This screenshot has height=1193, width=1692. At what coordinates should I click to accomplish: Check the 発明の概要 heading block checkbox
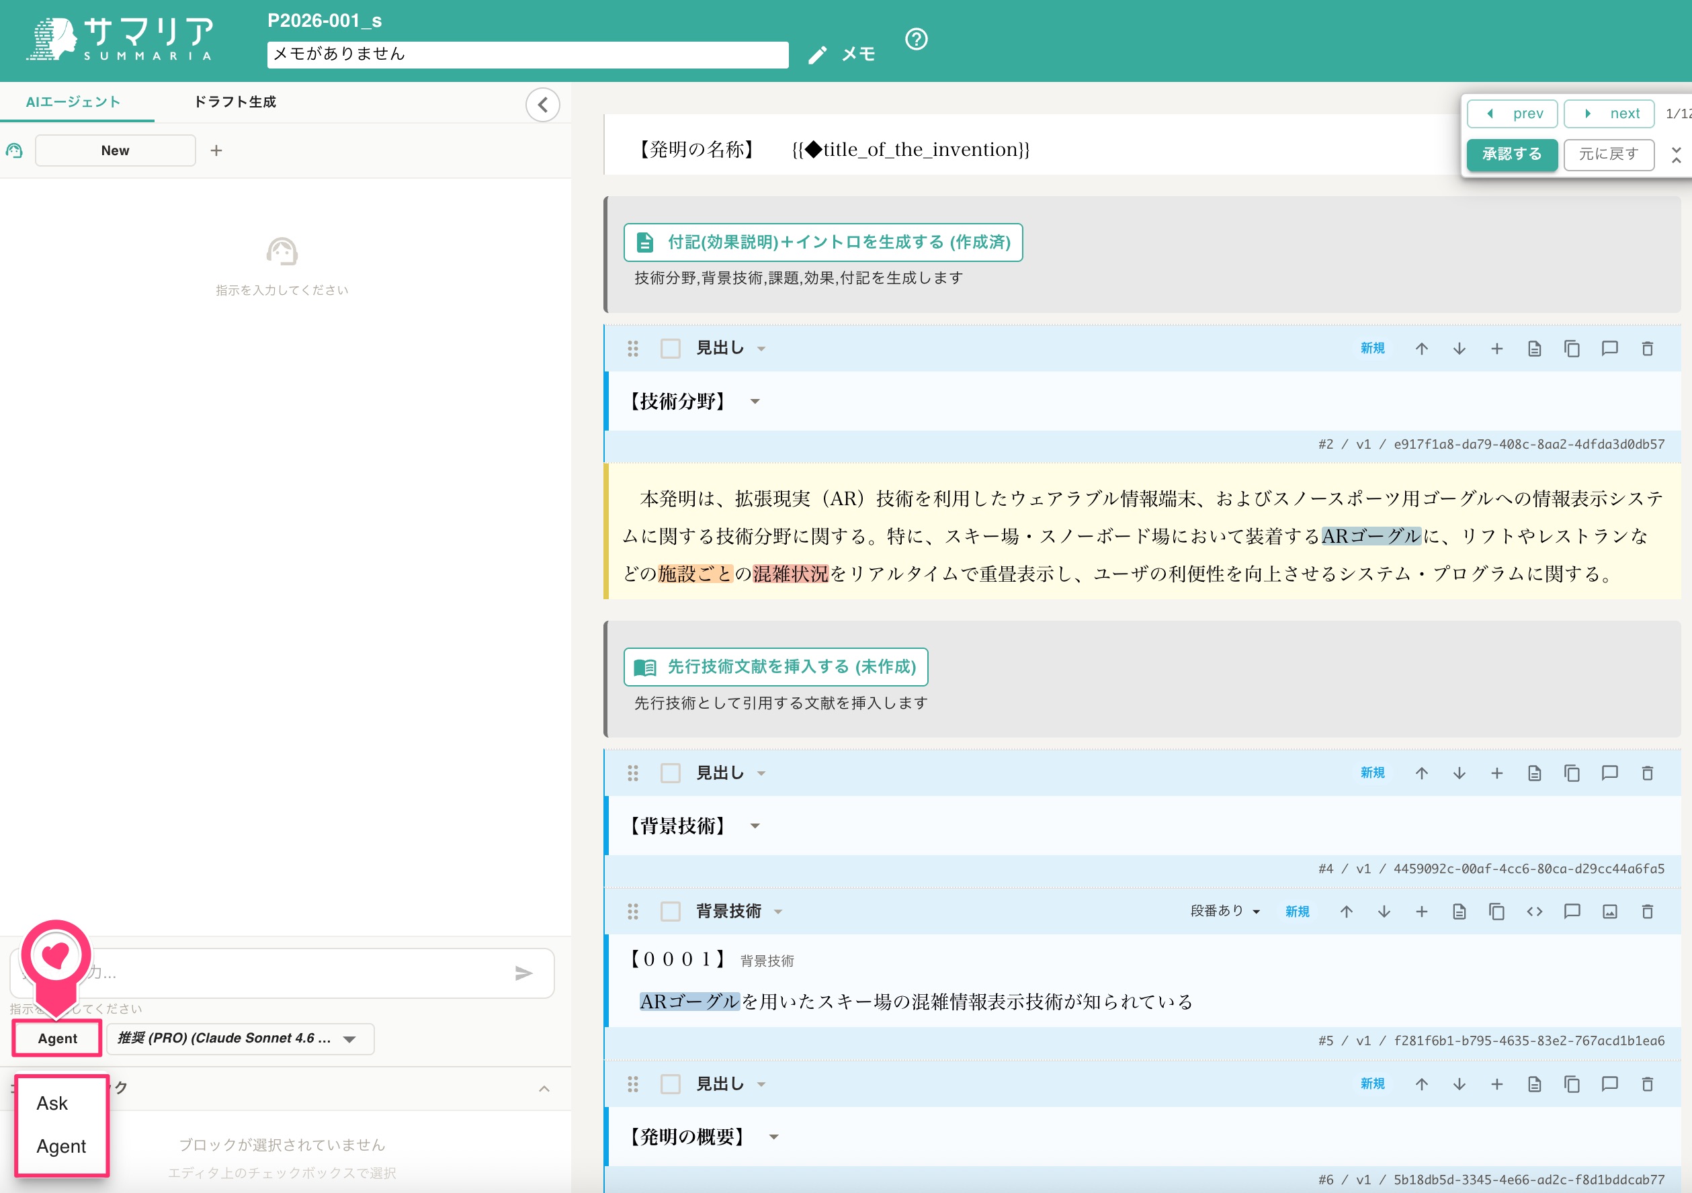click(670, 1084)
